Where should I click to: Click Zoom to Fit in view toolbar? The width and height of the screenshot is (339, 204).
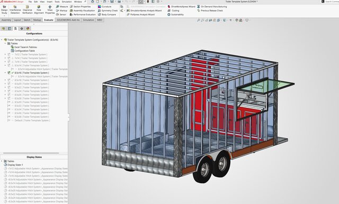(x=198, y=20)
